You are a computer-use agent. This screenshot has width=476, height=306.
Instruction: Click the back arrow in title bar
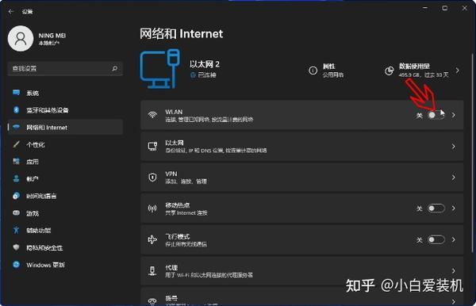(x=11, y=12)
